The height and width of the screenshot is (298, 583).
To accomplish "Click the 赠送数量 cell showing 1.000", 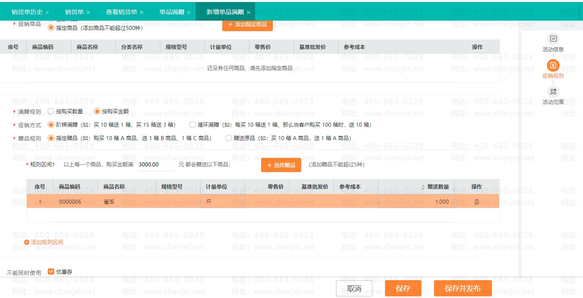I will (417, 202).
